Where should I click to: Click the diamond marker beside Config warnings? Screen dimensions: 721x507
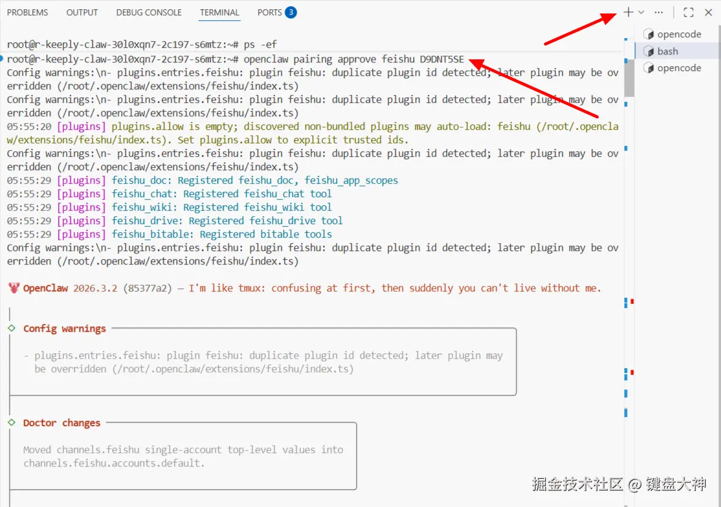(12, 328)
